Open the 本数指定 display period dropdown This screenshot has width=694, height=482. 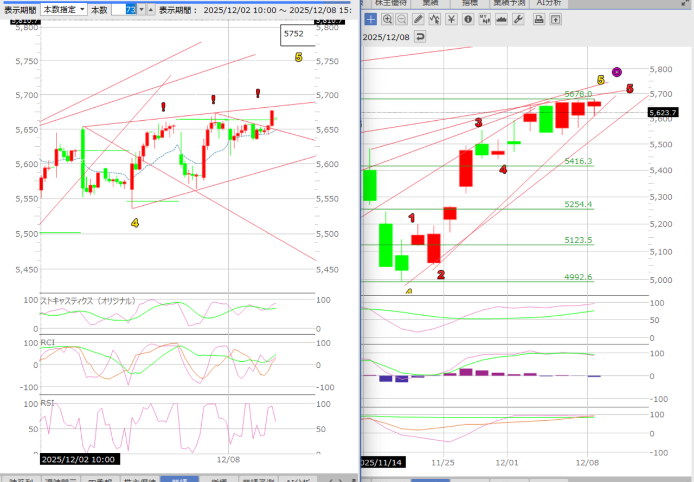click(x=63, y=9)
